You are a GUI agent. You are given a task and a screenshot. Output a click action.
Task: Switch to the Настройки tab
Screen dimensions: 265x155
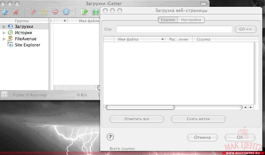click(191, 20)
